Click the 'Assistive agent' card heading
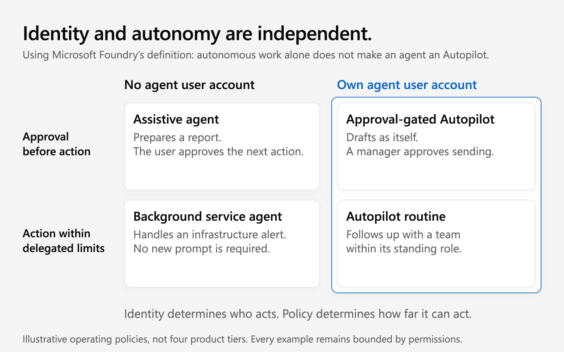 coord(176,120)
